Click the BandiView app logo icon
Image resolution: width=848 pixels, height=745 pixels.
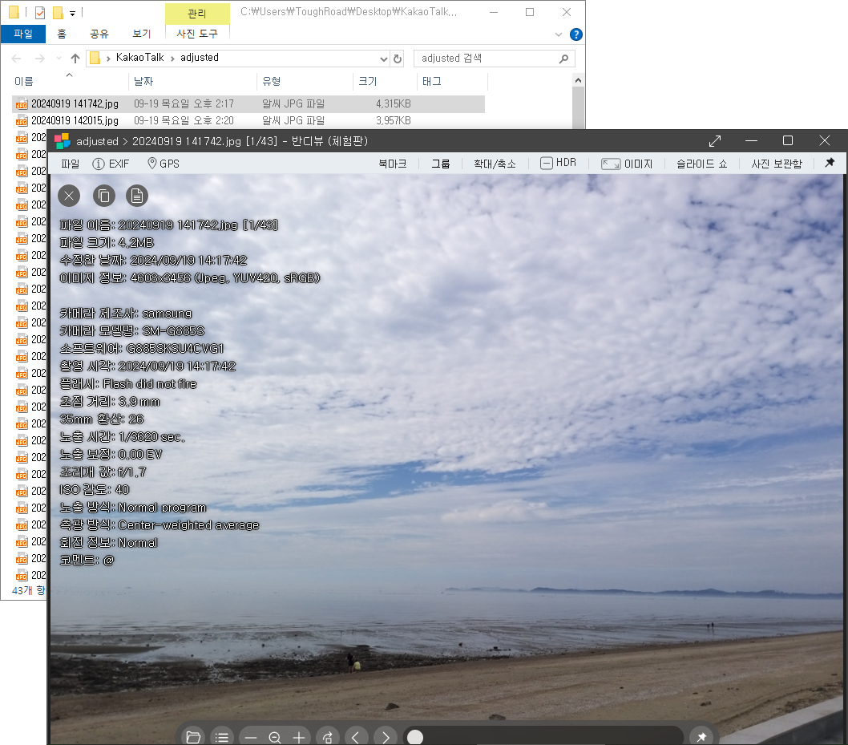(63, 141)
